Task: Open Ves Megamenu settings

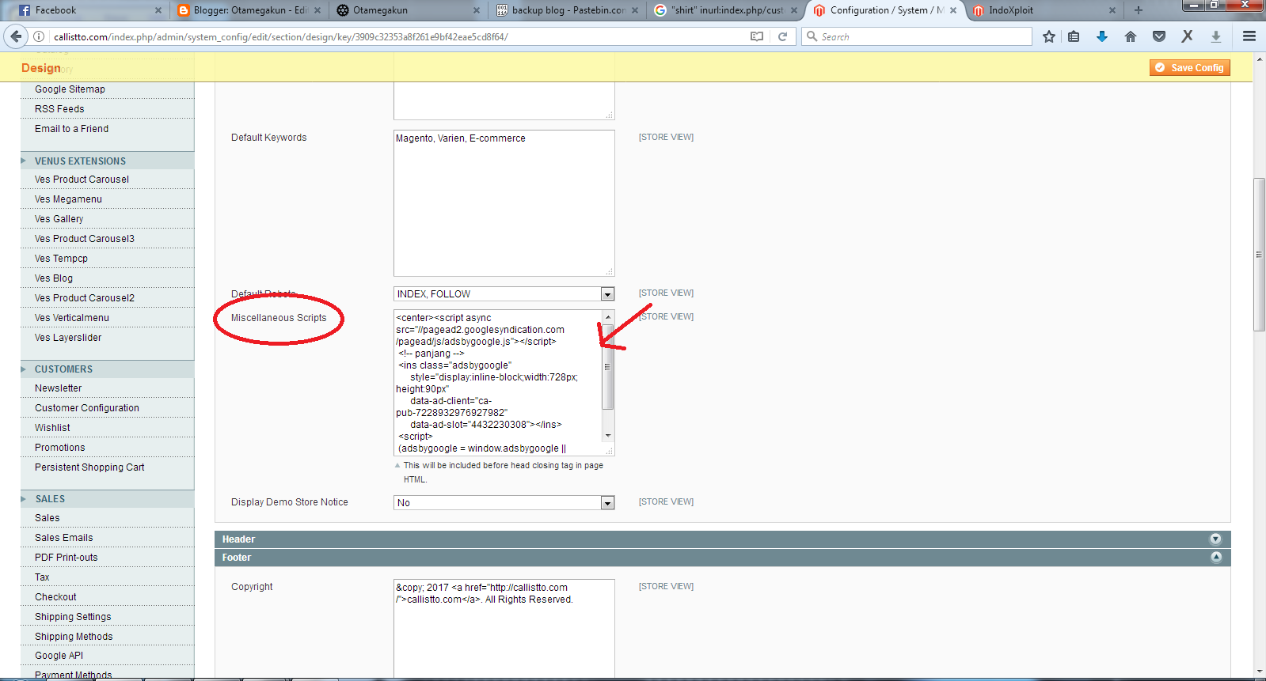Action: click(68, 199)
